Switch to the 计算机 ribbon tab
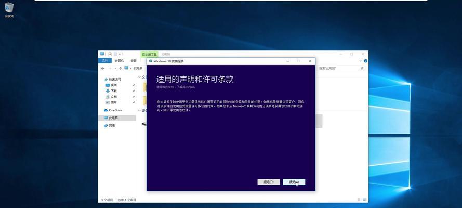The image size is (462, 208). pyautogui.click(x=120, y=61)
